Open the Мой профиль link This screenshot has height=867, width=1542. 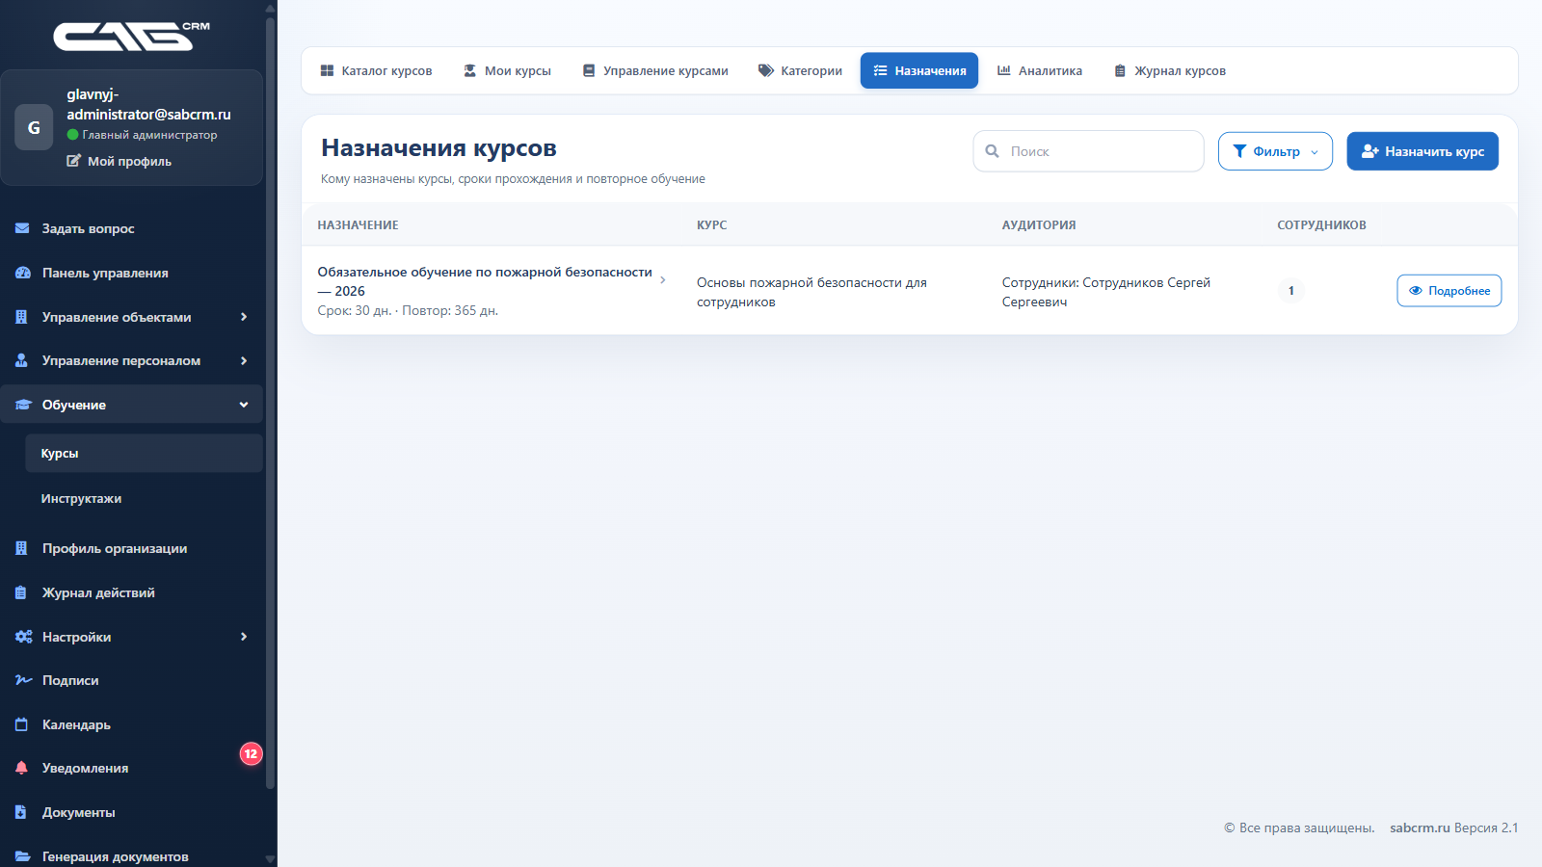pos(120,161)
